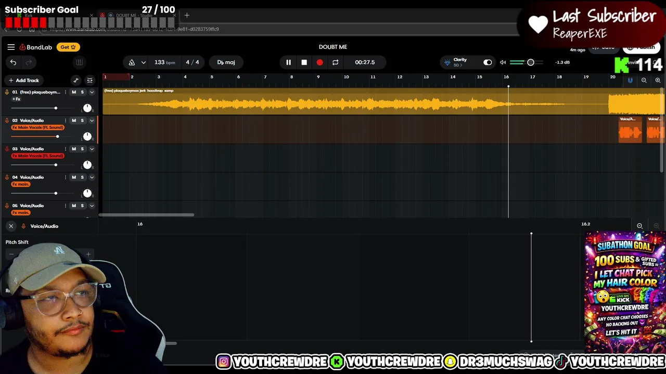Mute track 01 plaqueboymax
The image size is (666, 374).
coord(73,92)
